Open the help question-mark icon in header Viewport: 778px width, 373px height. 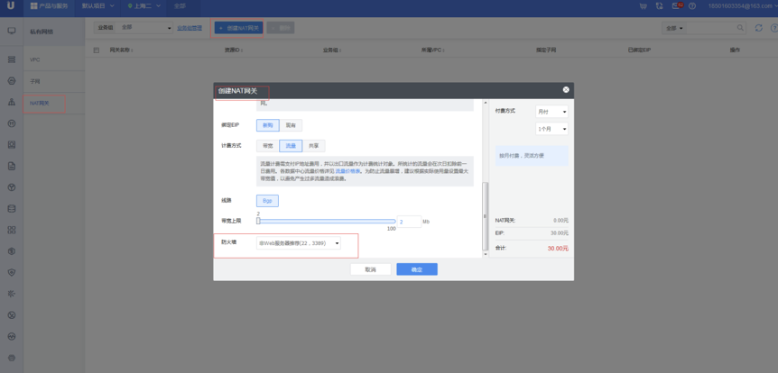pyautogui.click(x=692, y=6)
